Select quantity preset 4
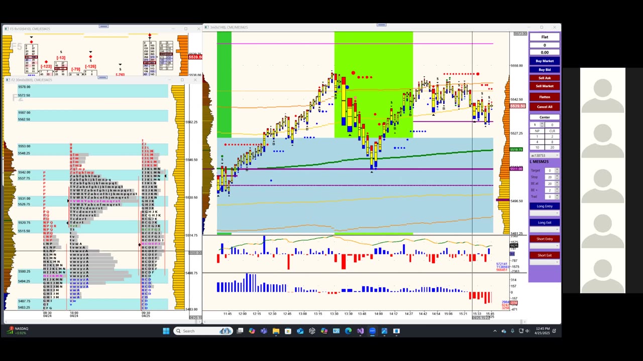Viewport: 643px width, 361px height. tap(537, 142)
